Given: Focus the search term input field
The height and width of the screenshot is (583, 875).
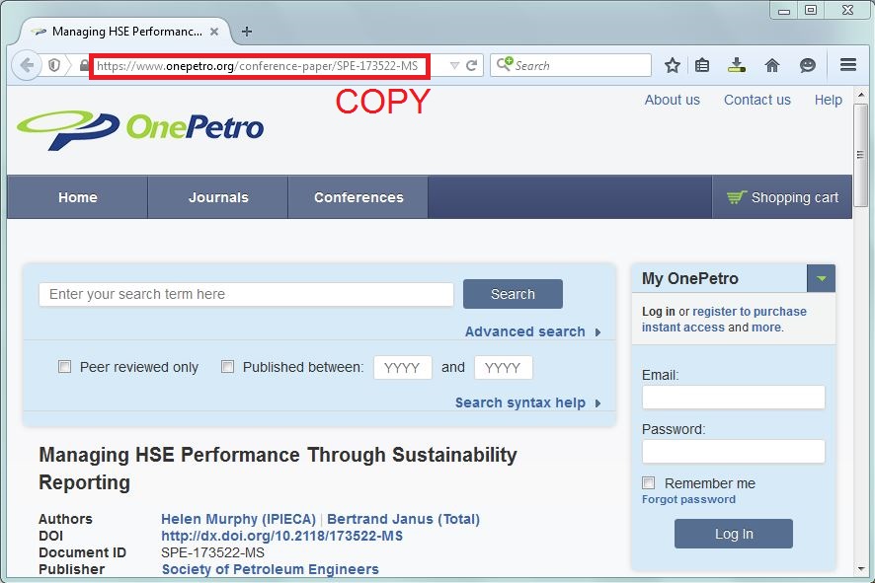Looking at the screenshot, I should 246,294.
